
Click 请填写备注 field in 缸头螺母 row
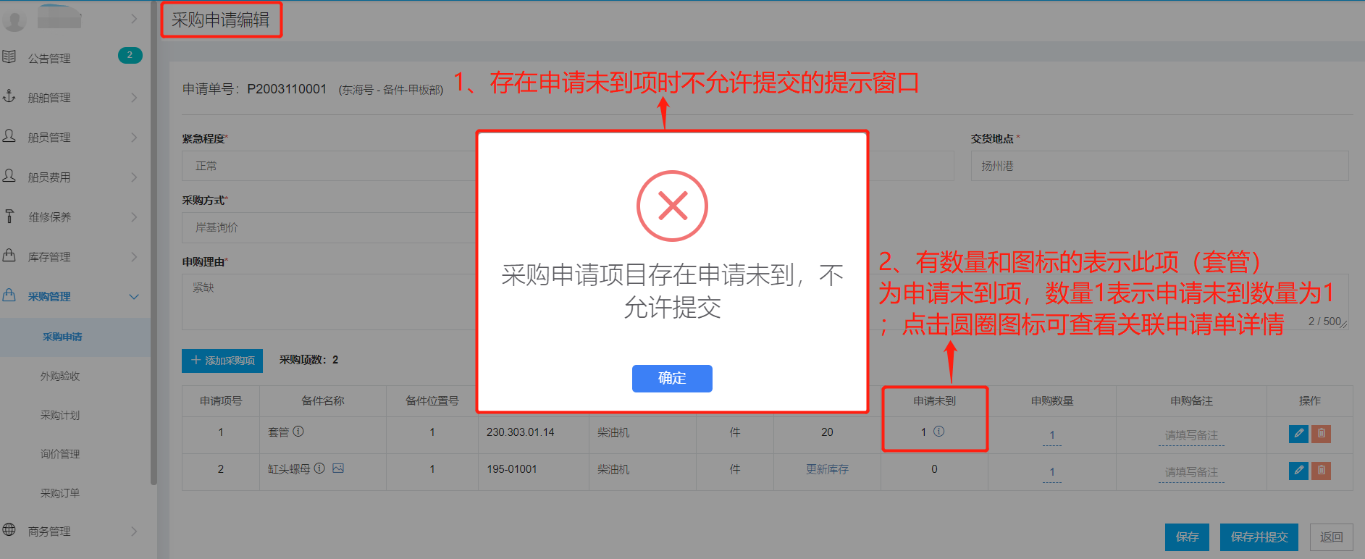point(1191,473)
